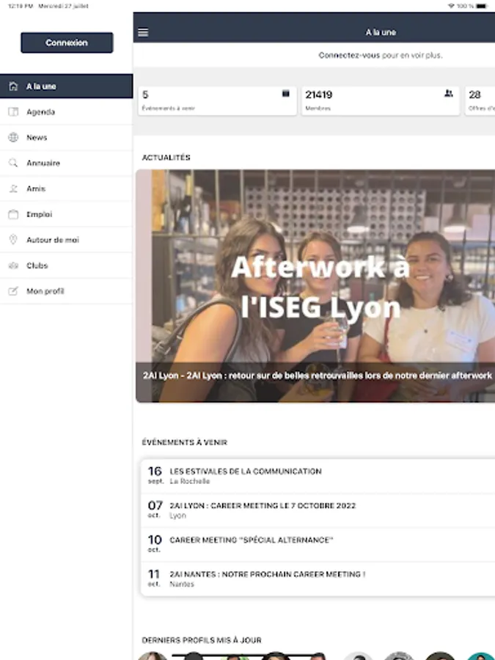495x660 pixels.
Task: Open the Autour de moi menu item
Action: [67, 240]
